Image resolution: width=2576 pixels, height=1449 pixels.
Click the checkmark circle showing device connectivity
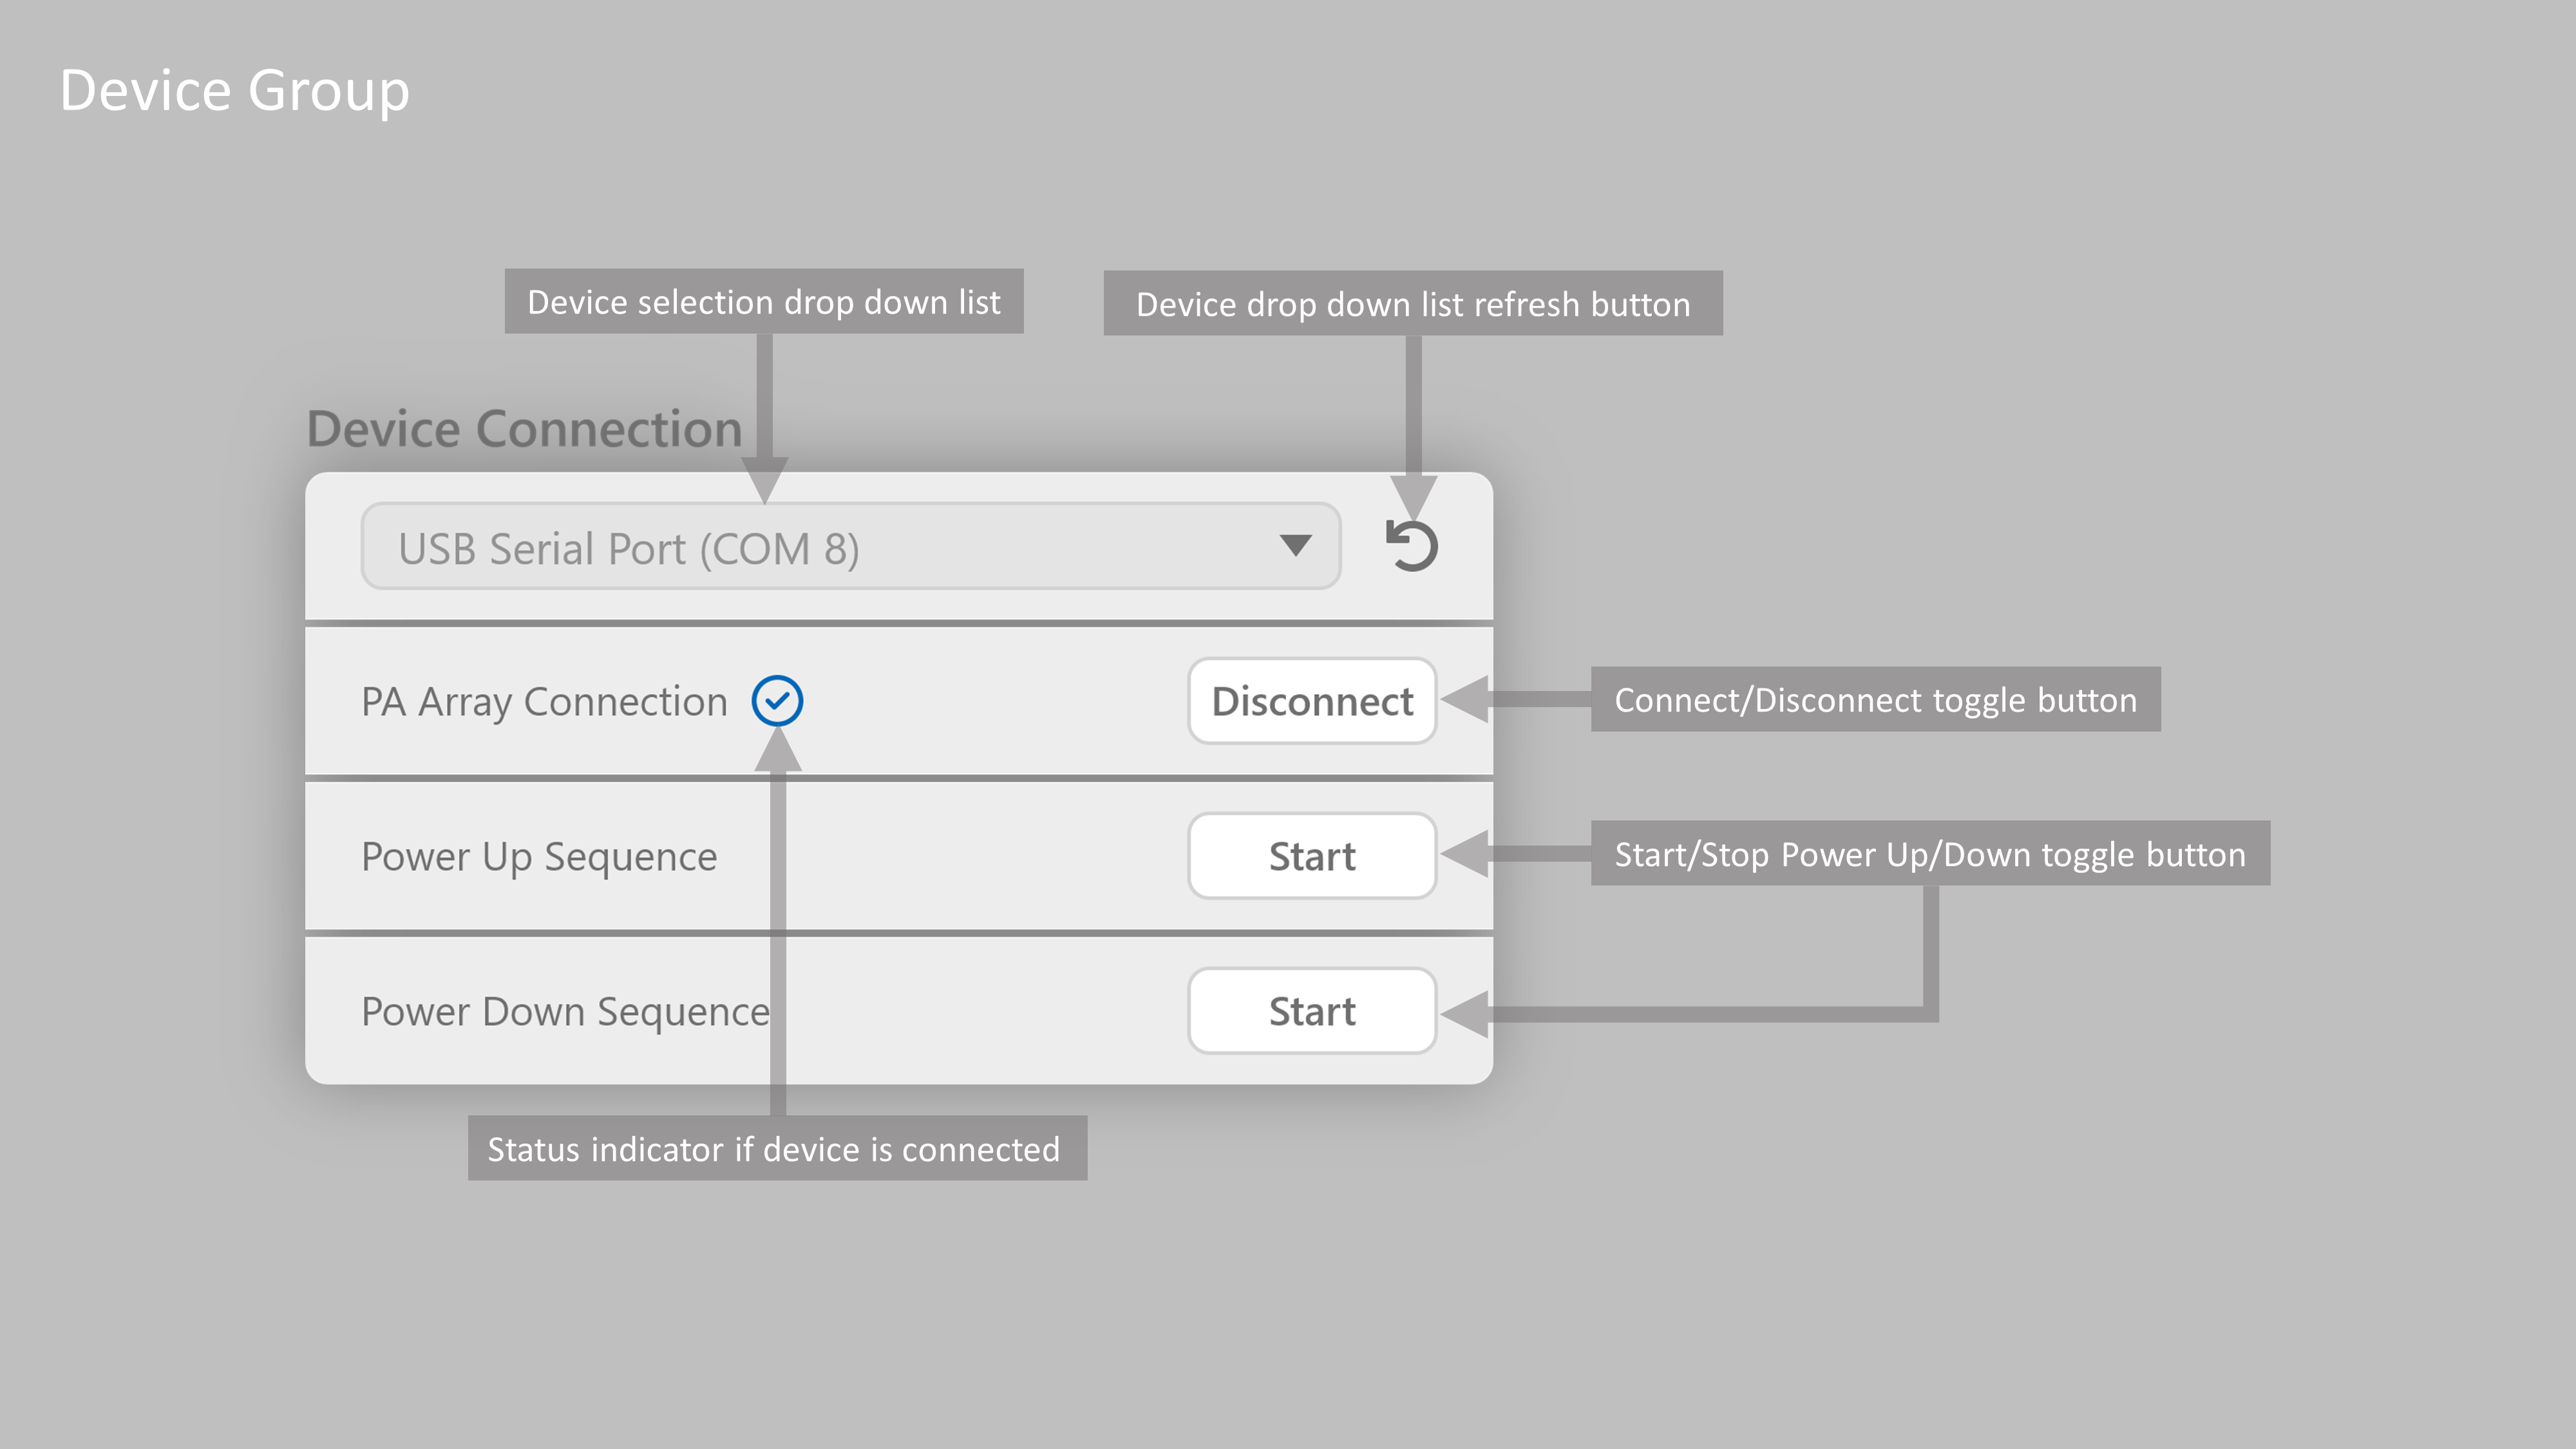point(777,701)
